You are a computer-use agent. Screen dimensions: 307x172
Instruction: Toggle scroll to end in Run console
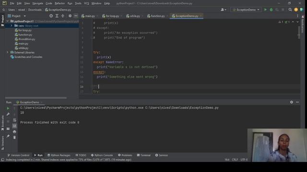click(x=14, y=126)
